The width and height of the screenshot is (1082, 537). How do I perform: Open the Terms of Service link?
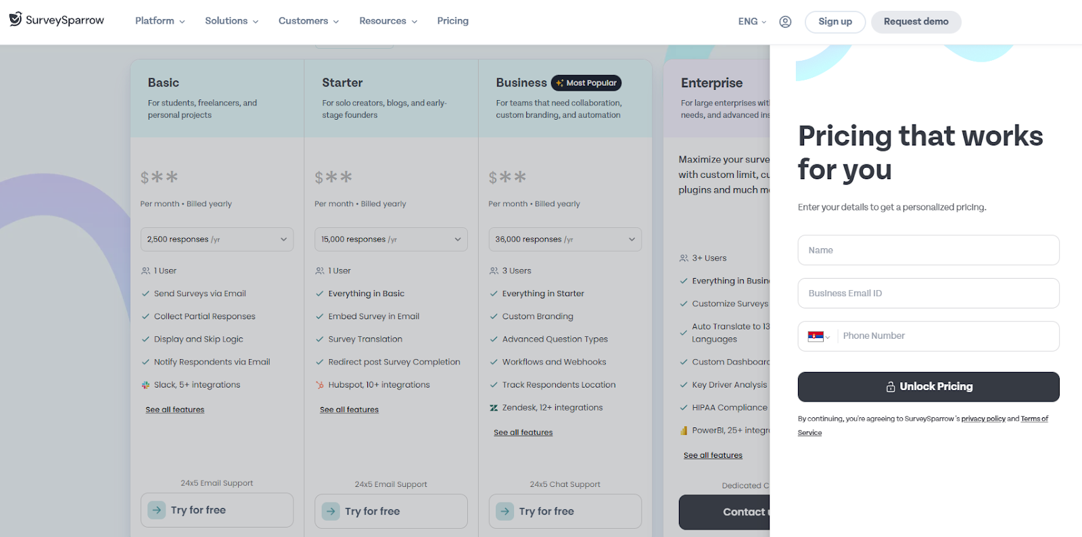coord(1034,419)
